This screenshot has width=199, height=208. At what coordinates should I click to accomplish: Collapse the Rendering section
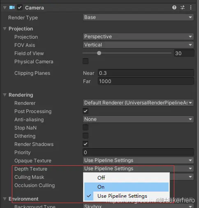(x=5, y=95)
